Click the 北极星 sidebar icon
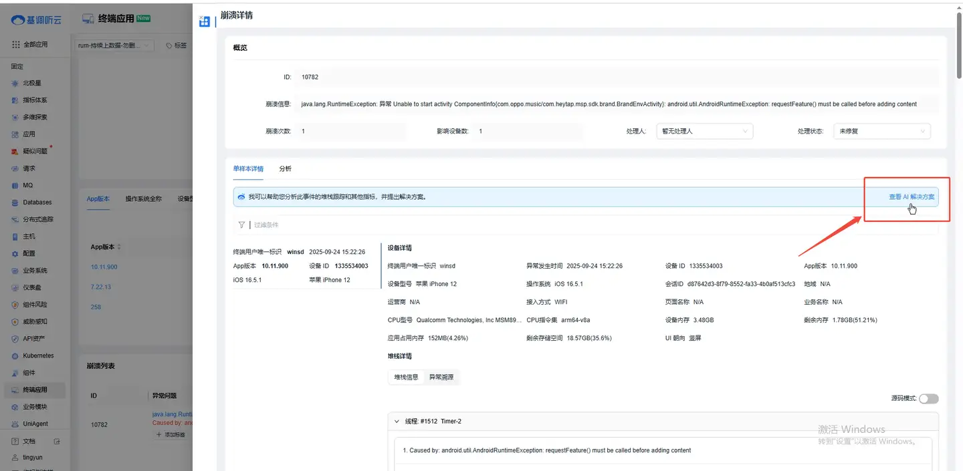The height and width of the screenshot is (471, 963). [x=15, y=84]
